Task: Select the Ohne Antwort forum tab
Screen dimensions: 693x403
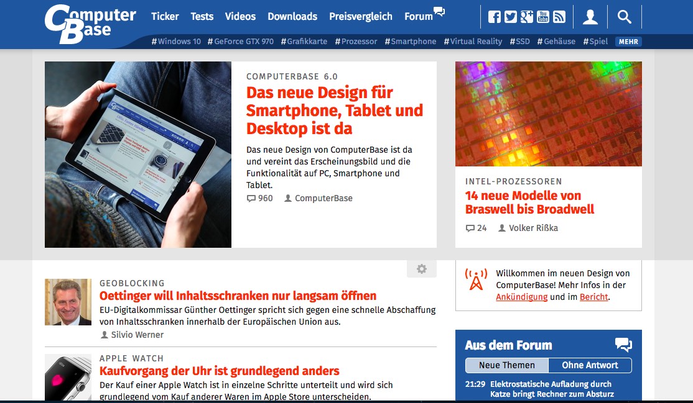Action: point(590,365)
